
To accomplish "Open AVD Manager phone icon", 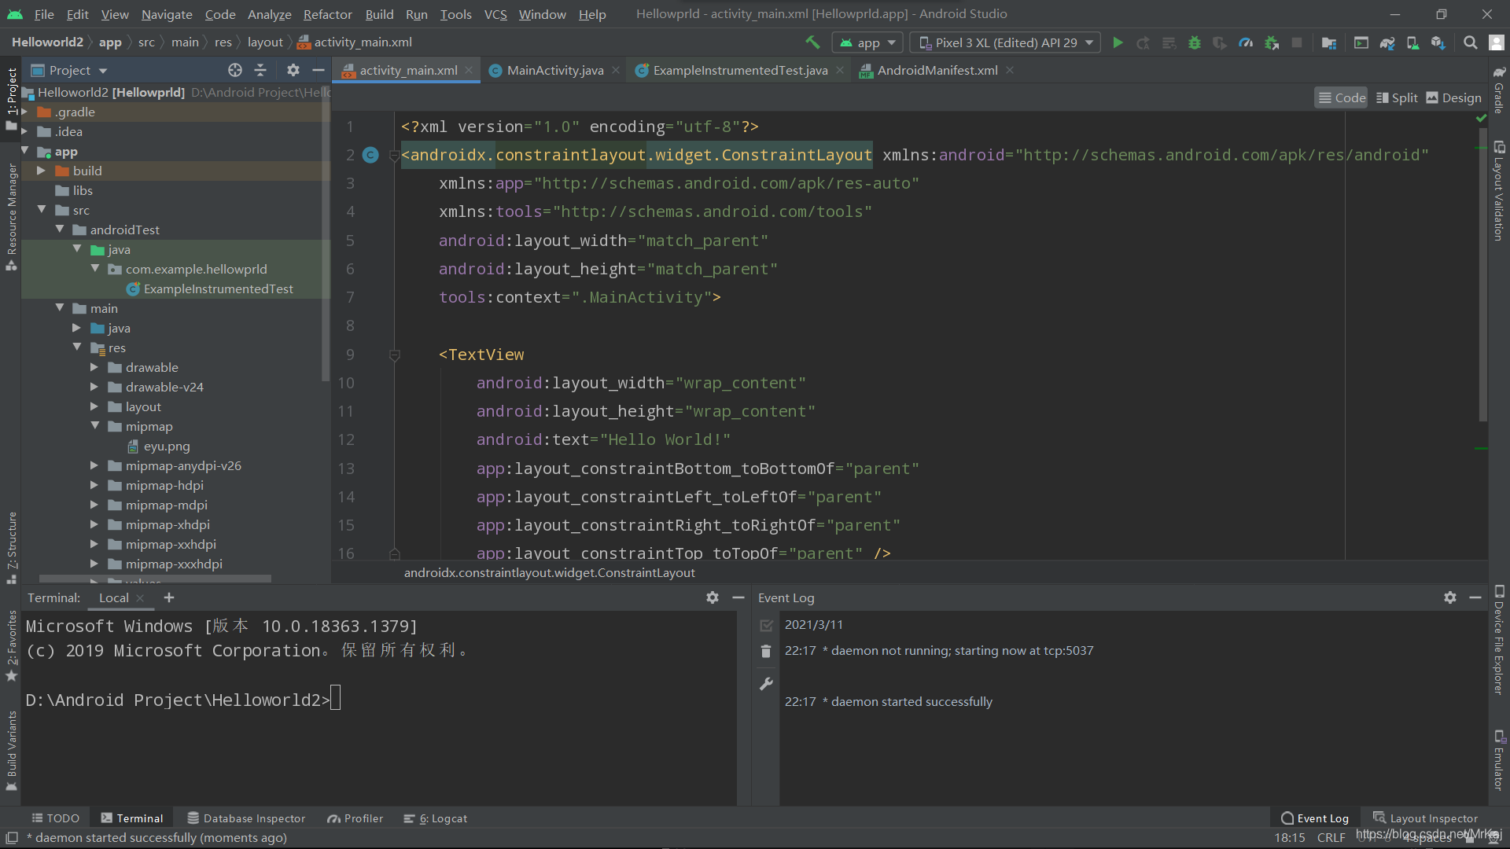I will [x=1412, y=42].
